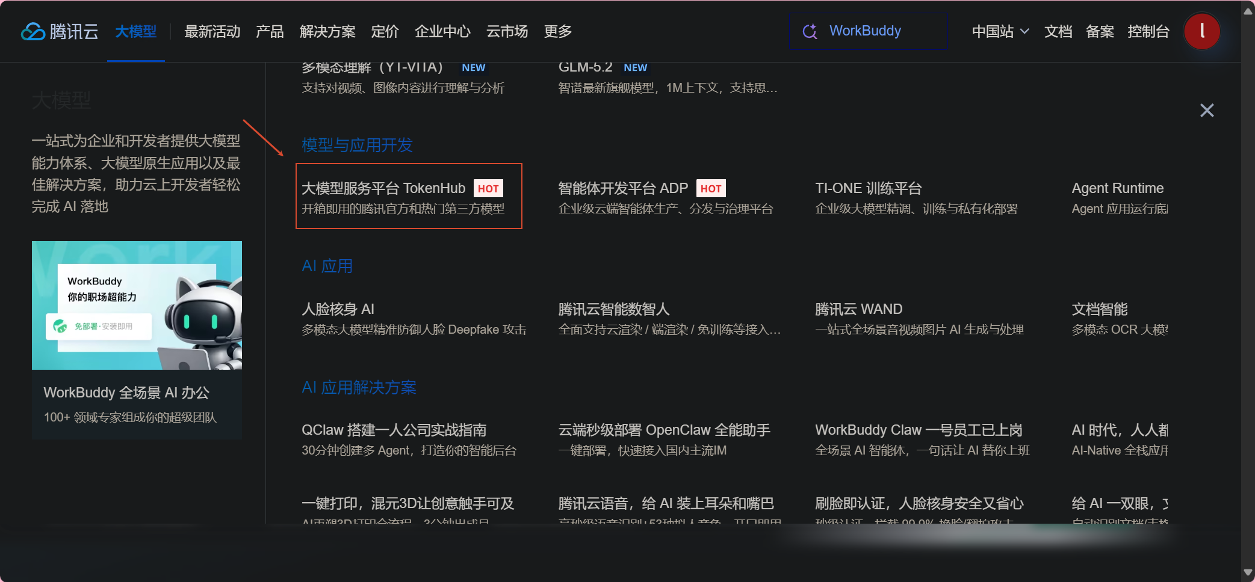
Task: Open the 云市场 menu item
Action: pyautogui.click(x=507, y=31)
